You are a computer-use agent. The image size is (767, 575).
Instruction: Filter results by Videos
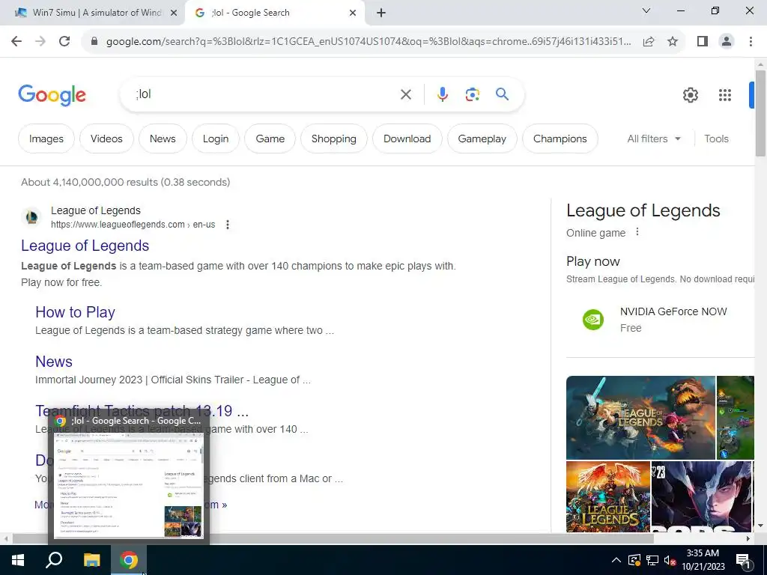tap(106, 139)
